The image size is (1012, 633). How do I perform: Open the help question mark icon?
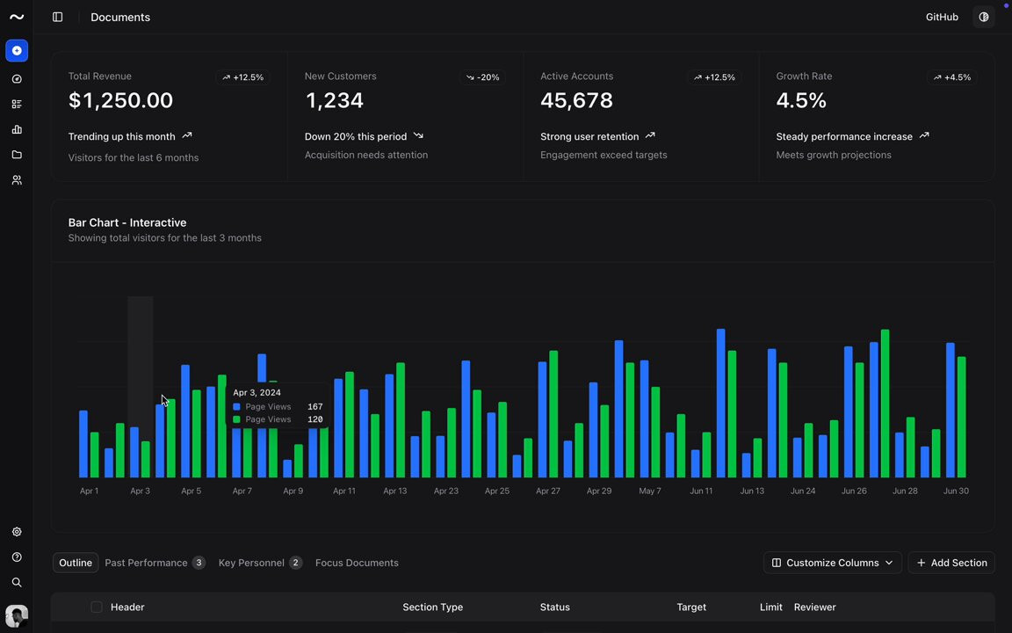tap(17, 557)
